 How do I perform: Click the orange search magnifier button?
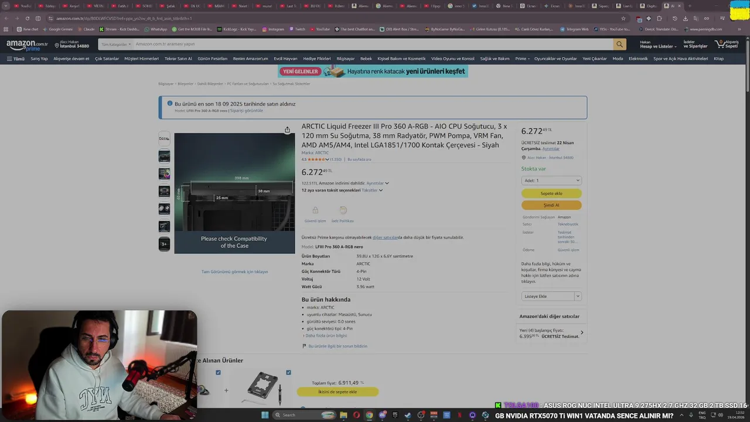[x=619, y=44]
